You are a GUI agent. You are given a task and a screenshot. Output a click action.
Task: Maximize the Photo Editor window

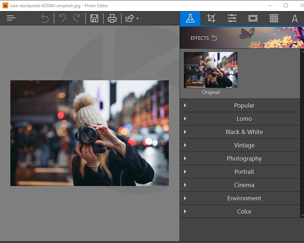coord(286,5)
